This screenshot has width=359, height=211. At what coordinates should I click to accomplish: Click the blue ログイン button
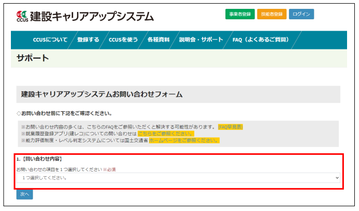[x=301, y=14]
